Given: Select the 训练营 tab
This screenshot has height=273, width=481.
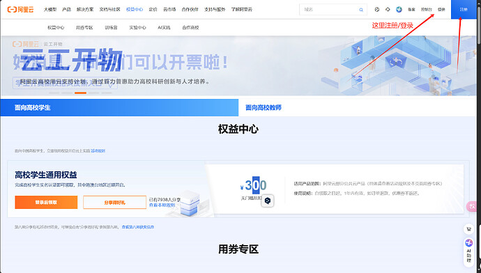Looking at the screenshot, I should [111, 28].
